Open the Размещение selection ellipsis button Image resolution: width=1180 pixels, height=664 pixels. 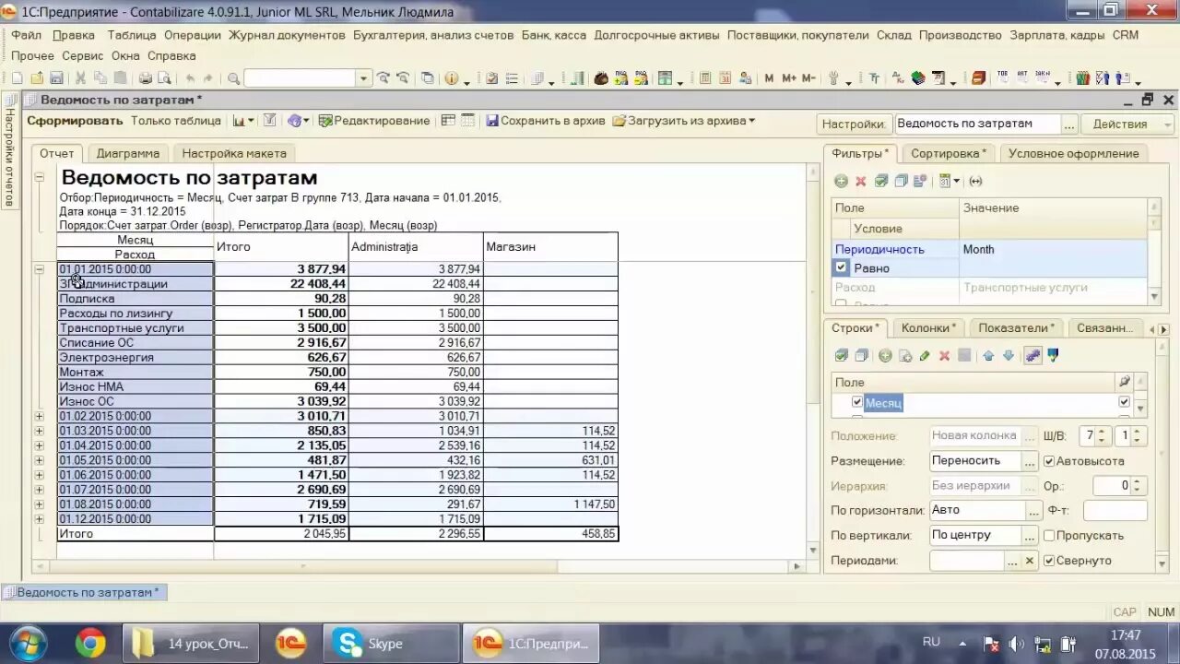click(1031, 461)
